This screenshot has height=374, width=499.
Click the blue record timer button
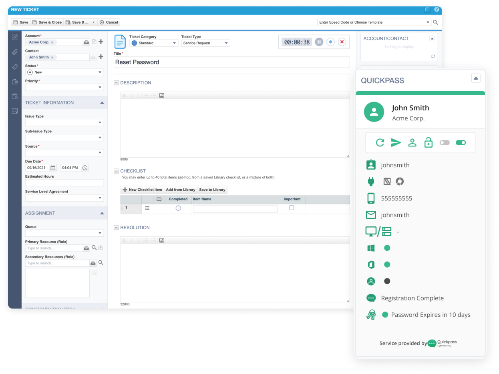click(330, 42)
